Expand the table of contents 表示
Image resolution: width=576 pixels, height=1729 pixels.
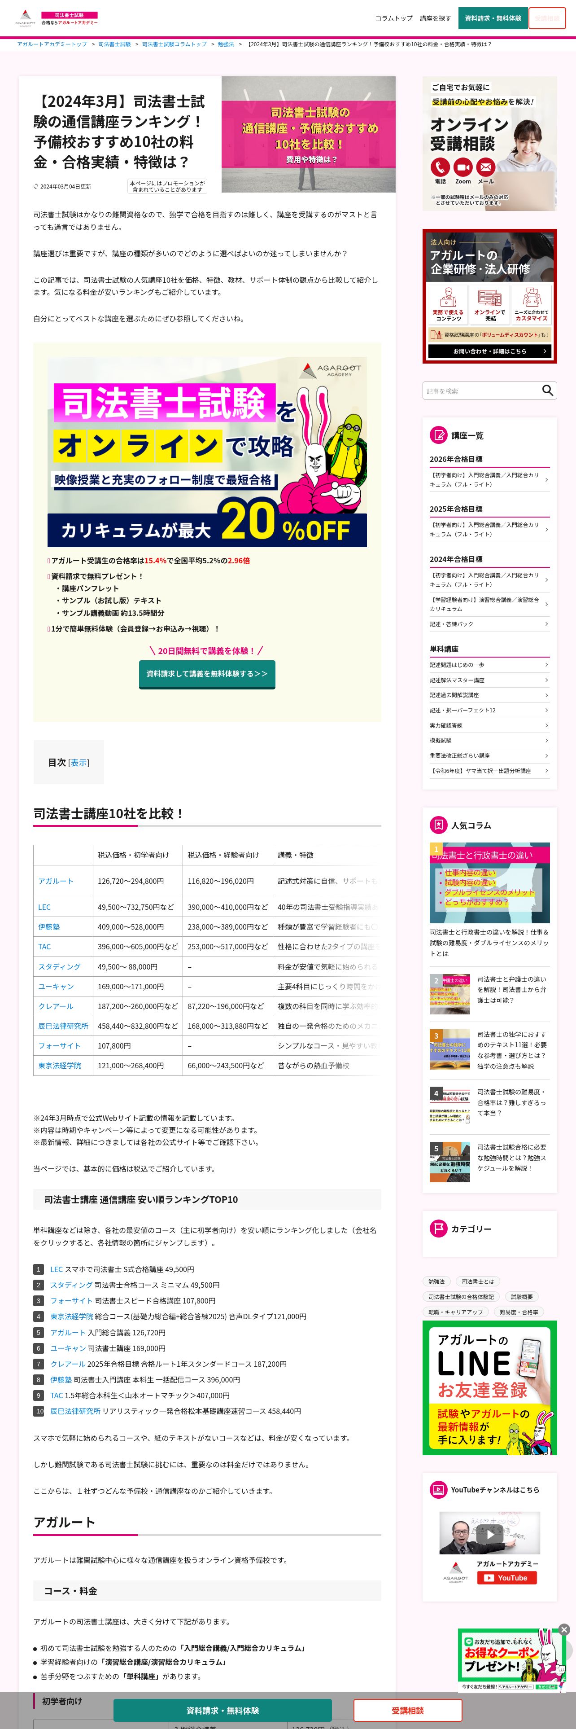point(79,763)
